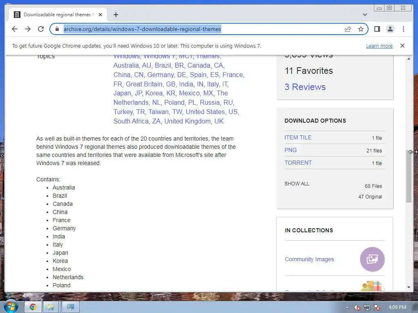The width and height of the screenshot is (418, 313).
Task: Bookmark this tab with the star icon
Action: [x=361, y=29]
